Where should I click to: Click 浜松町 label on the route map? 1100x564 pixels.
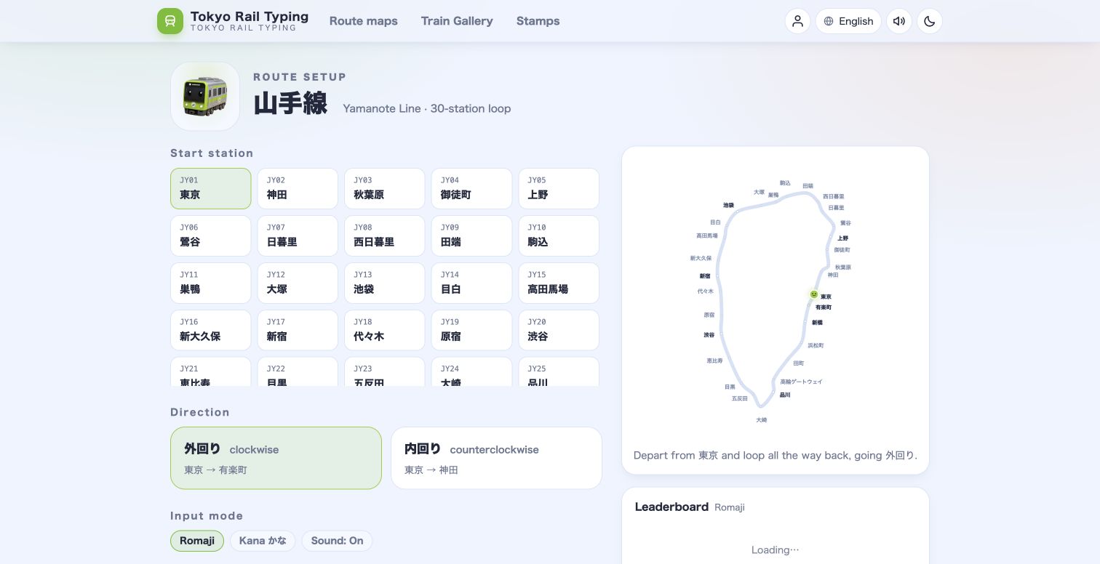(x=816, y=346)
